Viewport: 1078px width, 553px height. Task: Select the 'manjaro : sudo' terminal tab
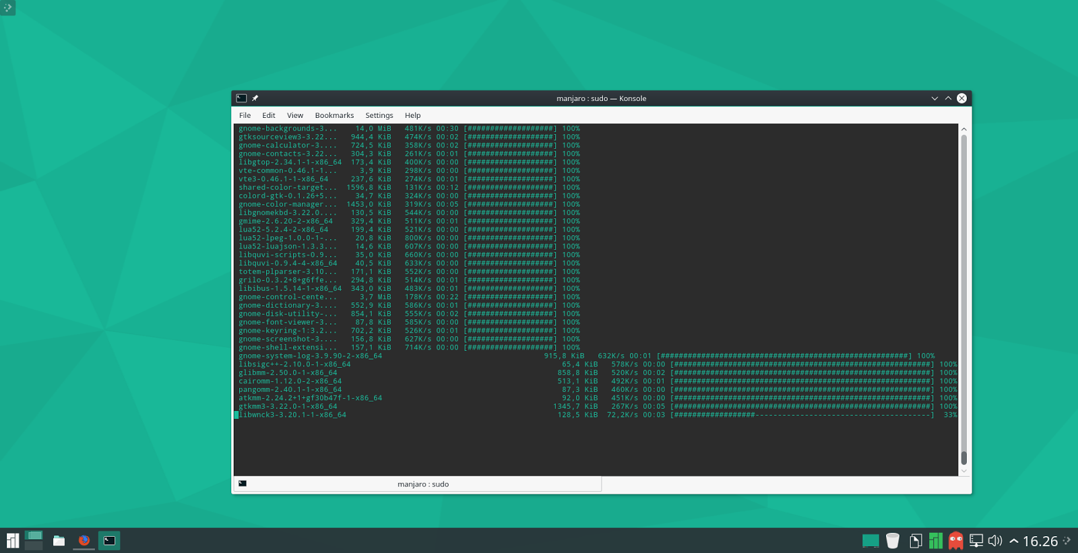418,484
